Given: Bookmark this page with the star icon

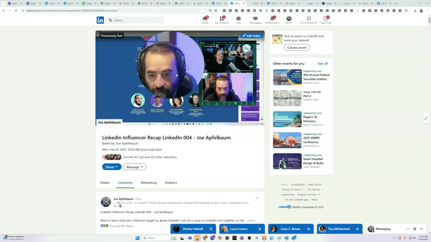Looking at the screenshot, I should tap(216, 11).
